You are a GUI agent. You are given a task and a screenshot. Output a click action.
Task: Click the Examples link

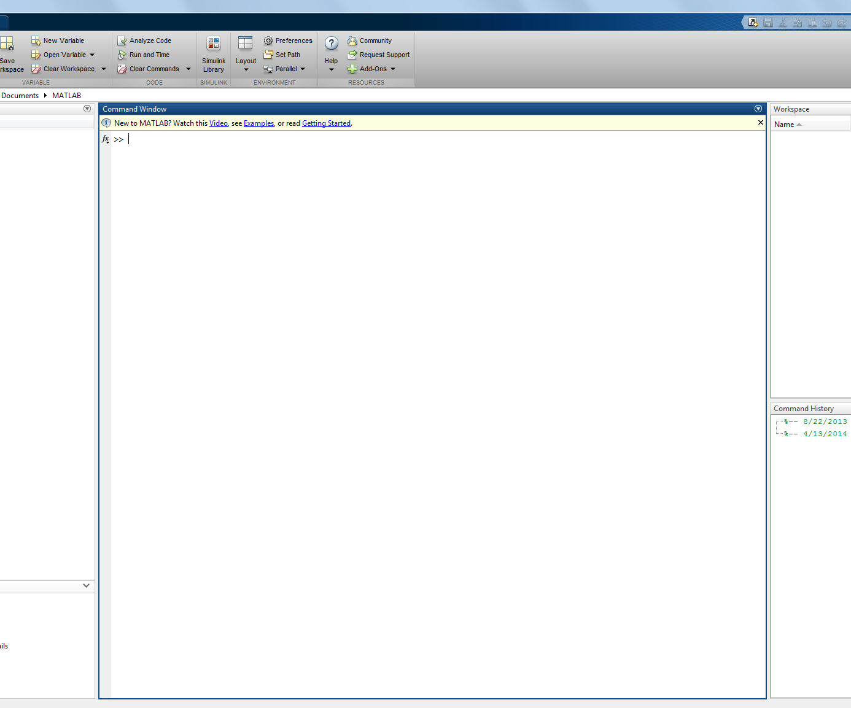coord(258,123)
